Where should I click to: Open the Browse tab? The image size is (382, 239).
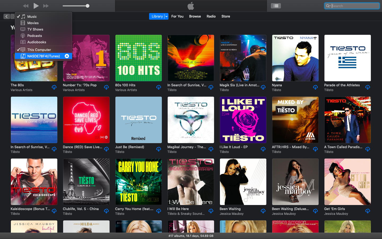(x=195, y=16)
